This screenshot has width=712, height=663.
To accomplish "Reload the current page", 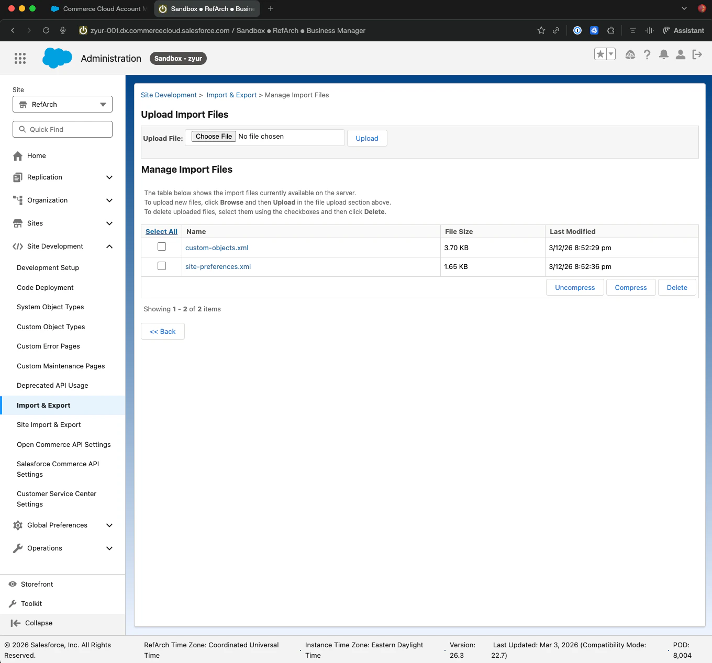I will click(46, 30).
